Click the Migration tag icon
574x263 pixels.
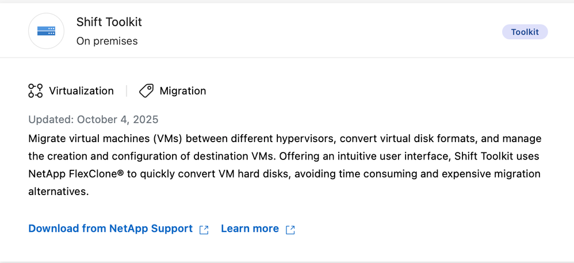[x=146, y=91]
